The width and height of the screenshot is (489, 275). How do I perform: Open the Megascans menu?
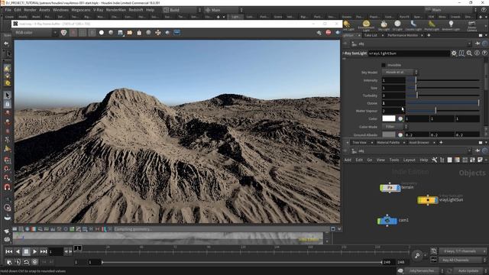point(81,10)
